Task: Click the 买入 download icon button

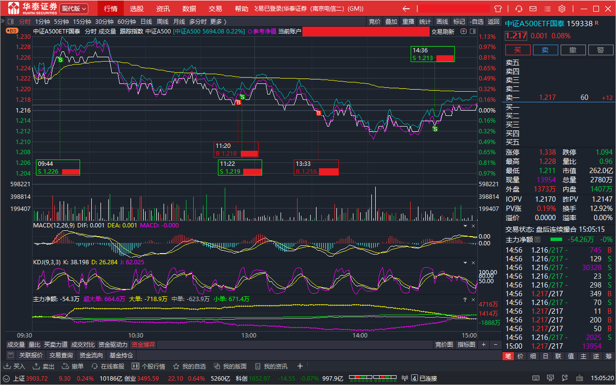Action: 15,366
